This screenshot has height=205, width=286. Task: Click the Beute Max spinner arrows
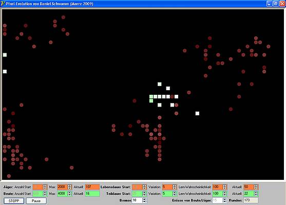69,194
